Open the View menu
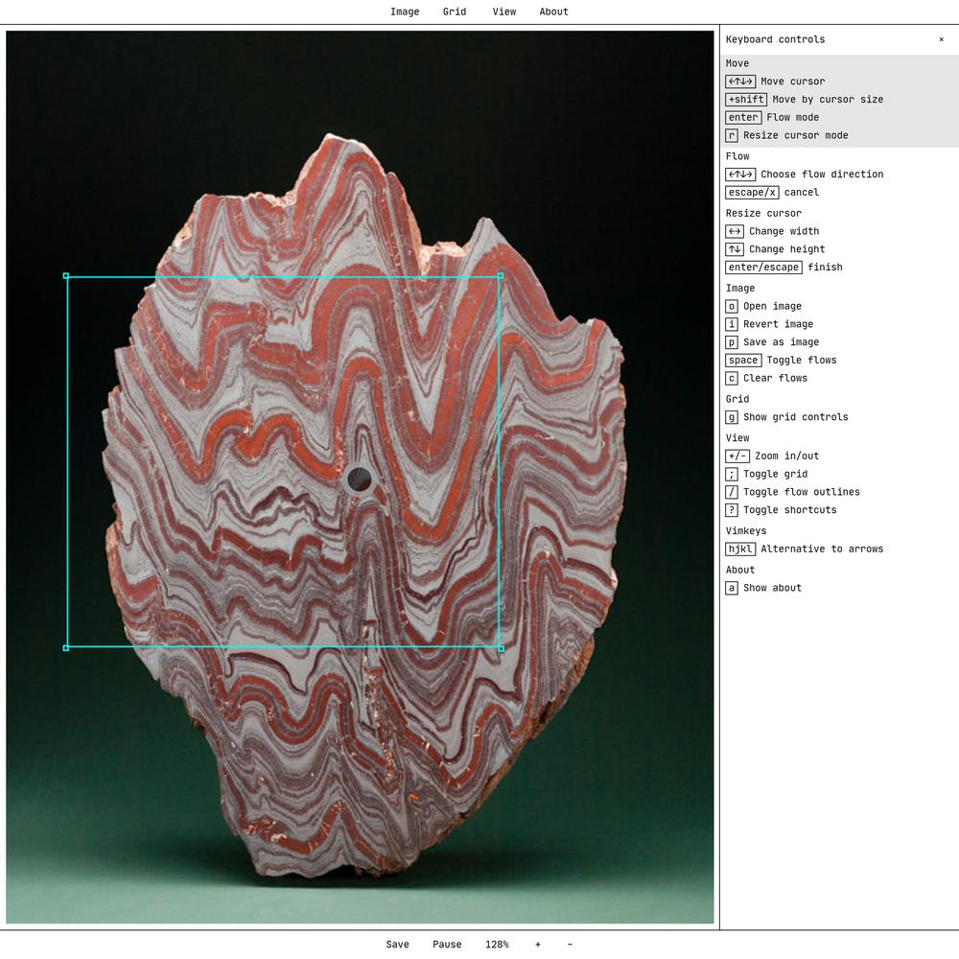 pyautogui.click(x=504, y=12)
